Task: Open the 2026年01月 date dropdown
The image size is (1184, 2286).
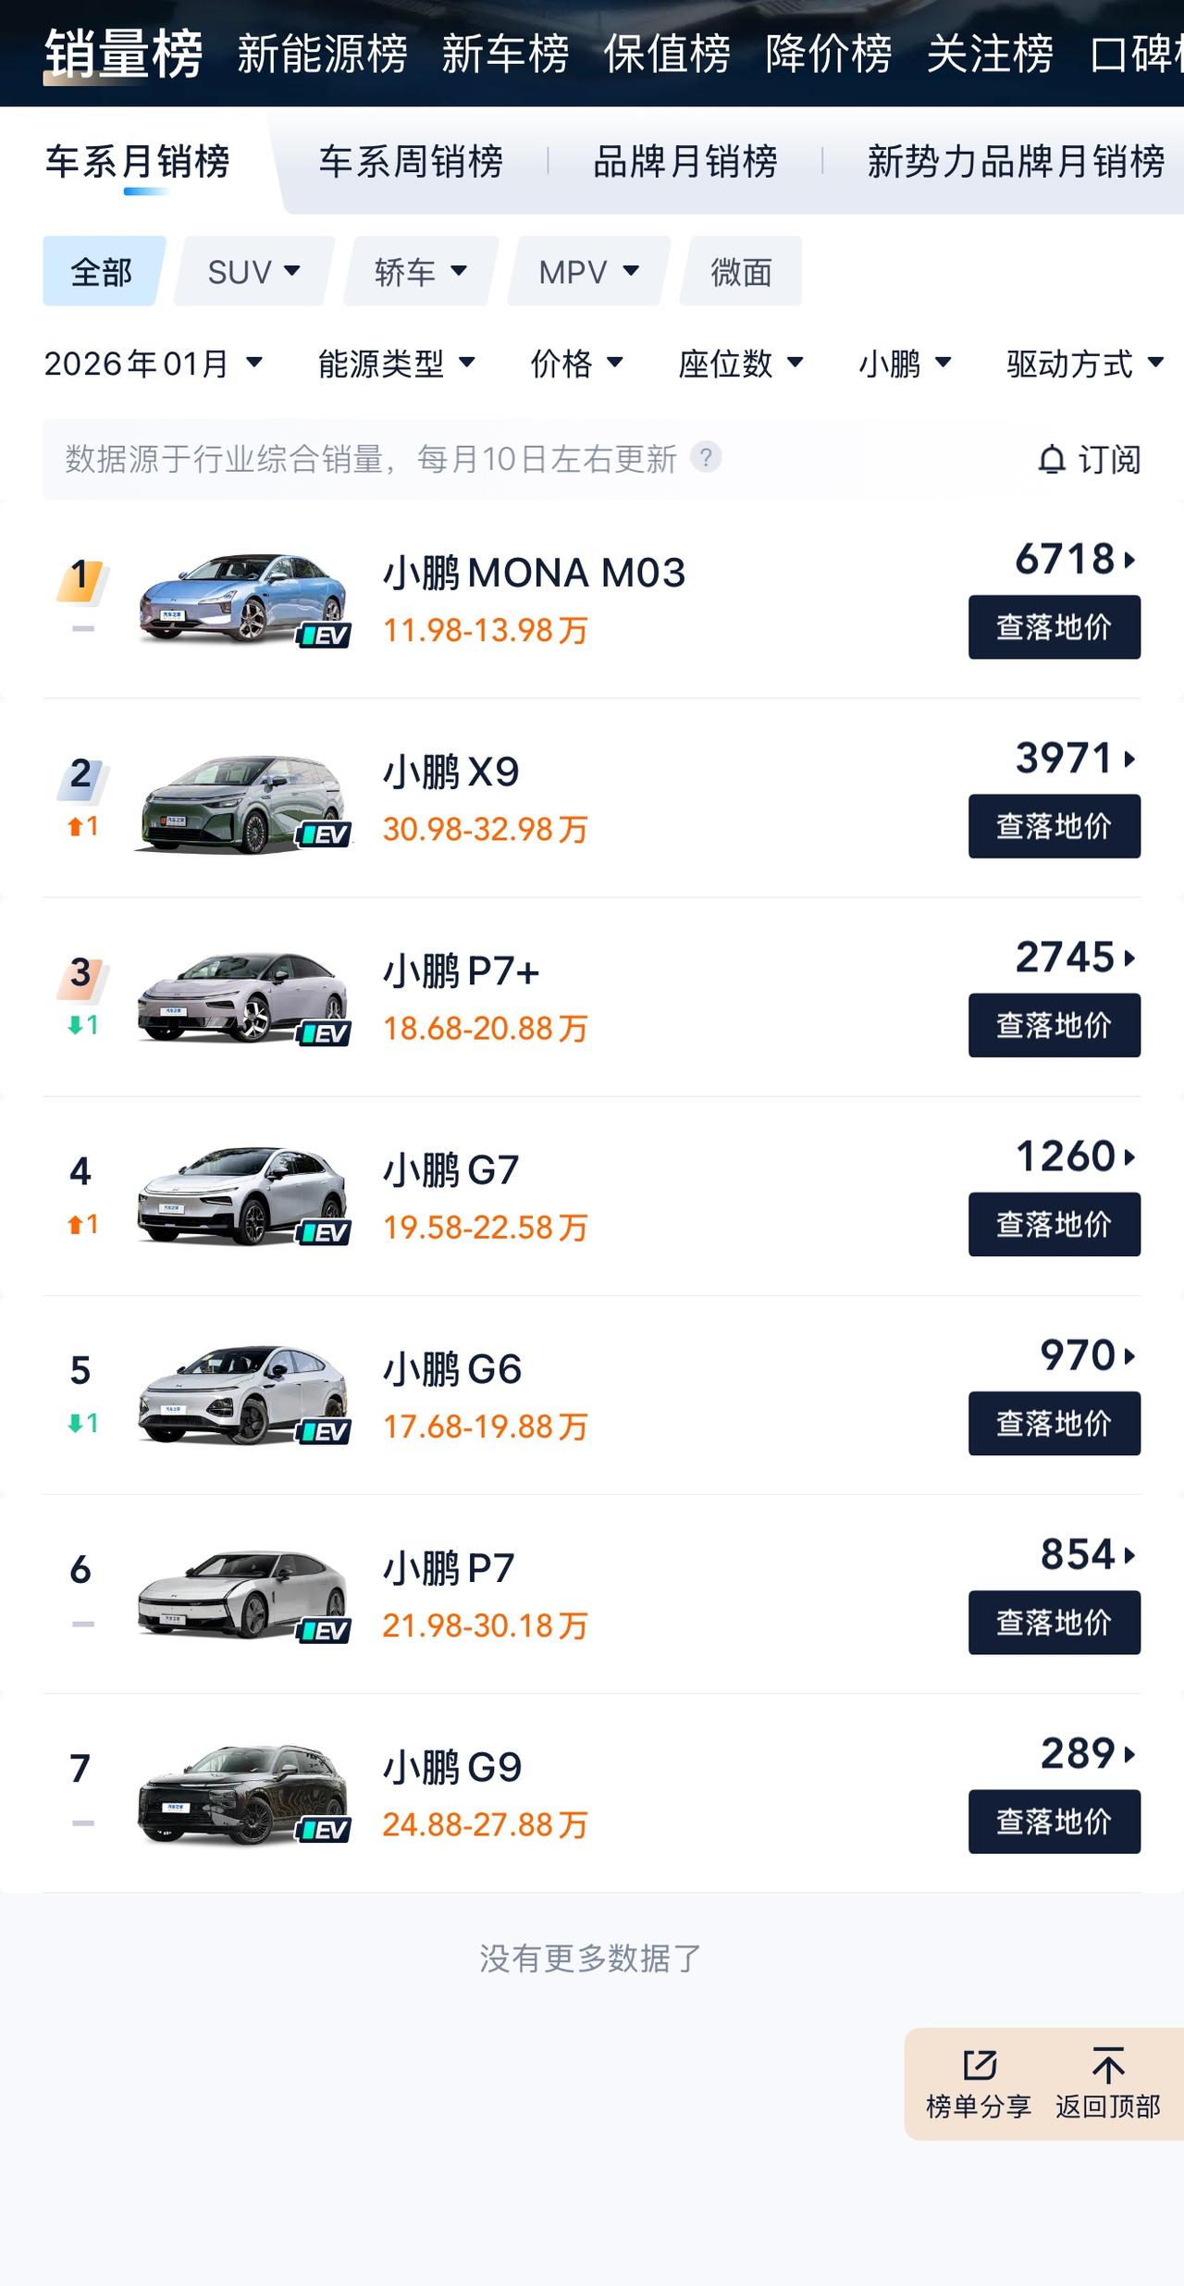Action: pyautogui.click(x=154, y=364)
